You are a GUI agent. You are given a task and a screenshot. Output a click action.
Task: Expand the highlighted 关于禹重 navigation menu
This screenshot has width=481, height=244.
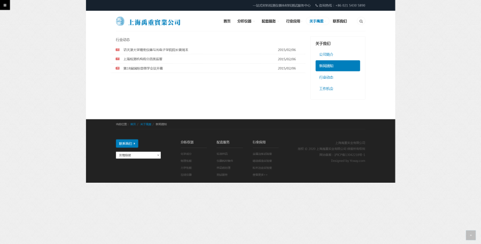click(x=317, y=21)
